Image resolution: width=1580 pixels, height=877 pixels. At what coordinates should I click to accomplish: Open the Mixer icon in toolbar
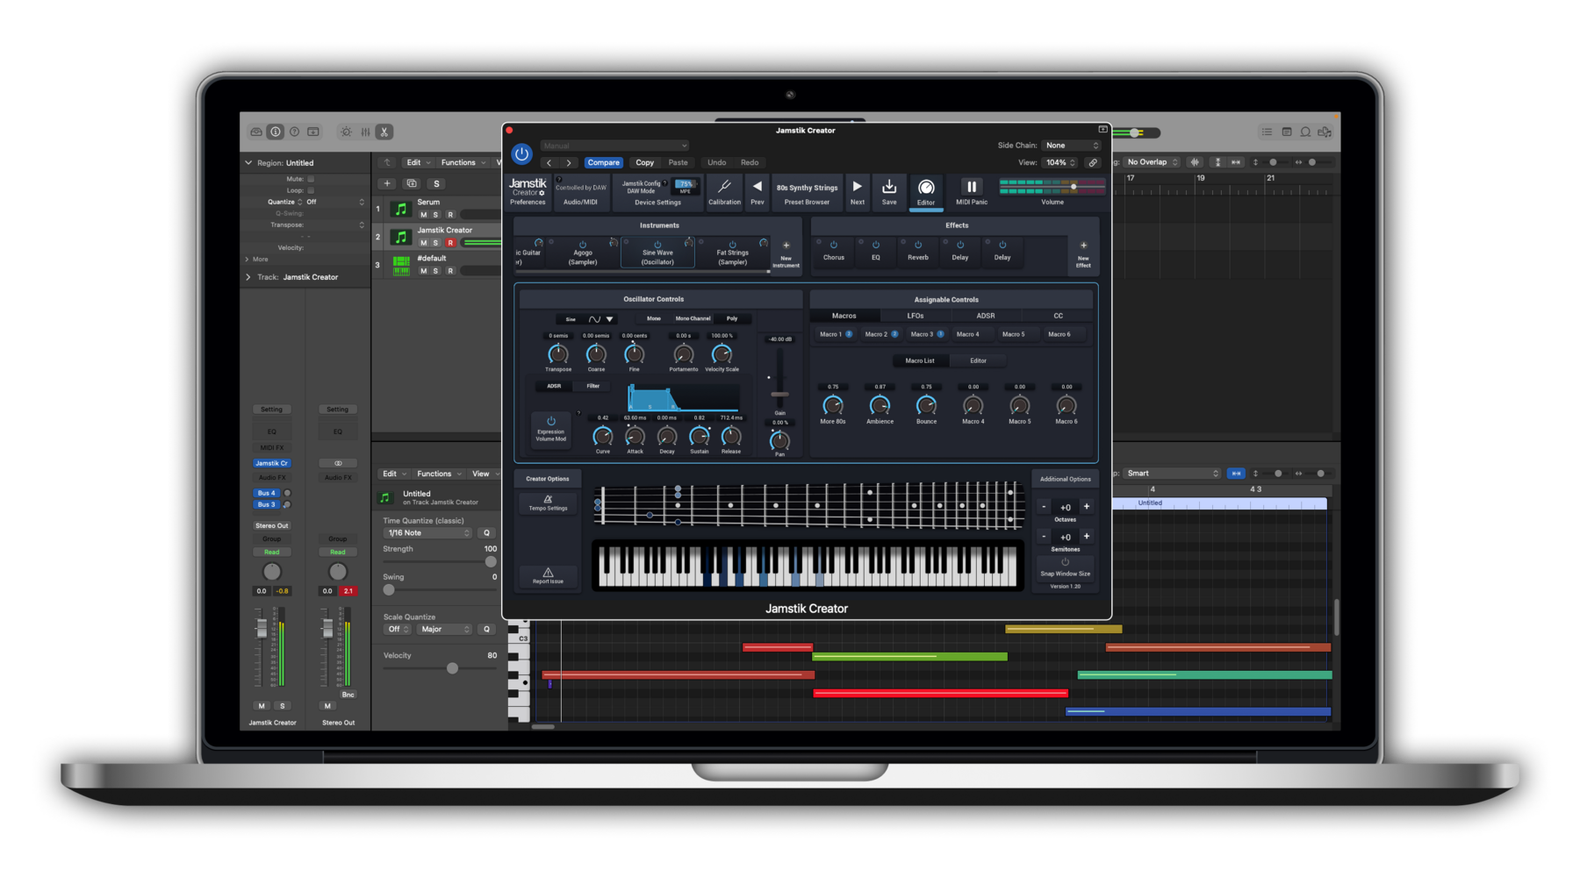tap(365, 132)
